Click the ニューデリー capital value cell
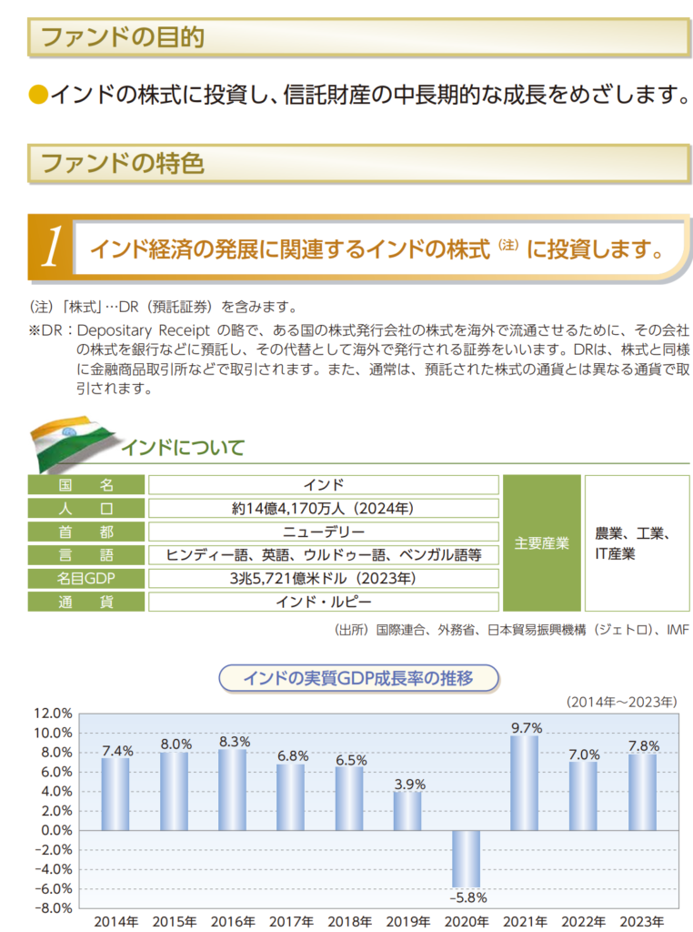This screenshot has height=932, width=693. pos(323,532)
